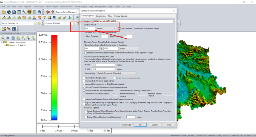Image resolution: width=256 pixels, height=137 pixels.
Task: Open the Resampling method dropdown
Action: tap(116, 73)
